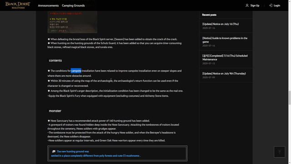
Task: Click the Login door icon
Action: pos(271,5)
